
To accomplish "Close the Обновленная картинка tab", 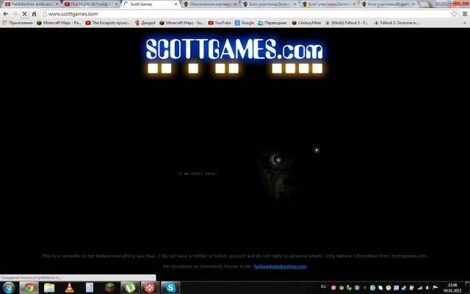I will (235, 4).
